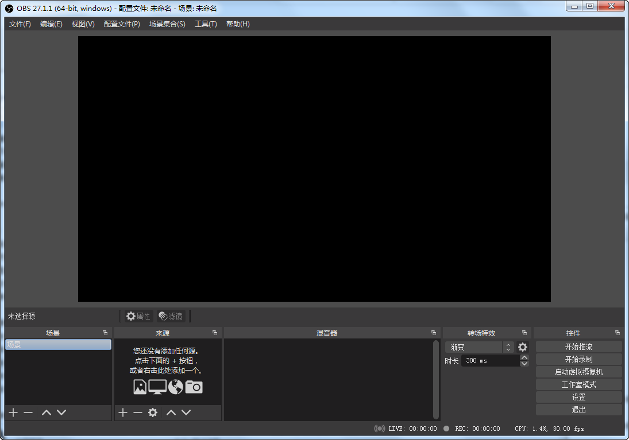Remove selected scene with minus icon
Image resolution: width=629 pixels, height=440 pixels.
pos(28,412)
